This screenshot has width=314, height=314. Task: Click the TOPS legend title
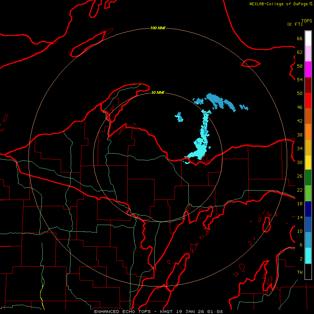pos(307,21)
